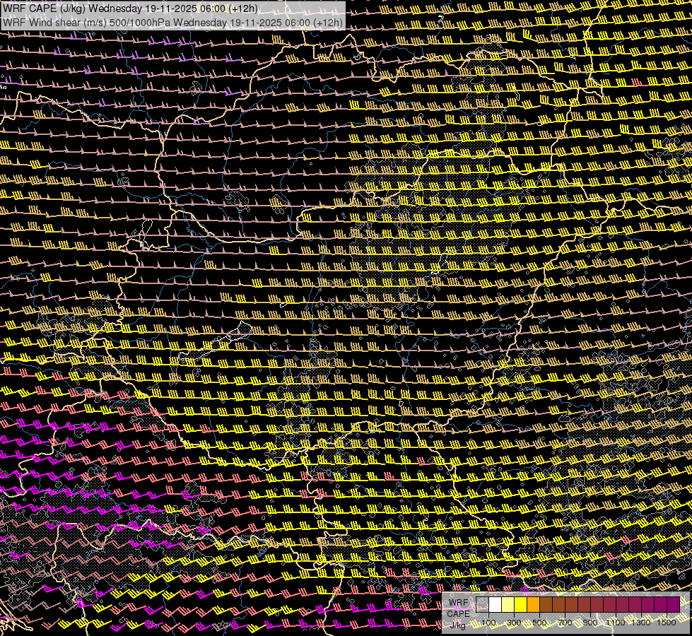Viewport: 692px width, 636px height.
Task: Click the legend label 1300
Action: coord(641,623)
